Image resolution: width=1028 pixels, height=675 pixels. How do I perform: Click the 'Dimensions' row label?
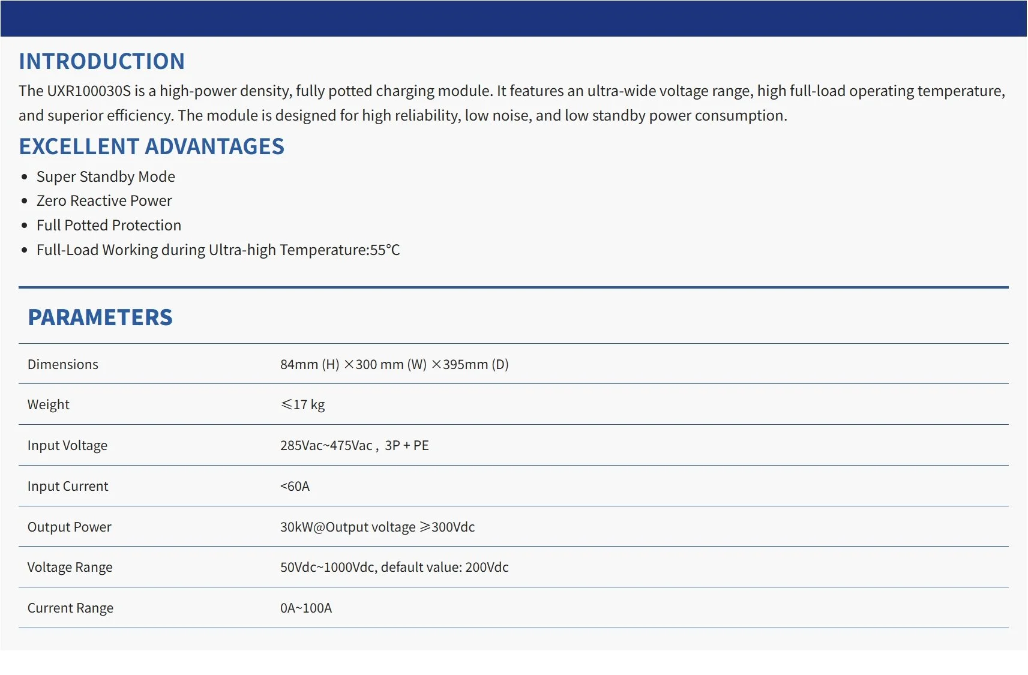pyautogui.click(x=63, y=364)
